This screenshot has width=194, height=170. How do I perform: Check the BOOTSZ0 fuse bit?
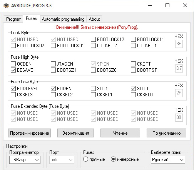[93, 70]
